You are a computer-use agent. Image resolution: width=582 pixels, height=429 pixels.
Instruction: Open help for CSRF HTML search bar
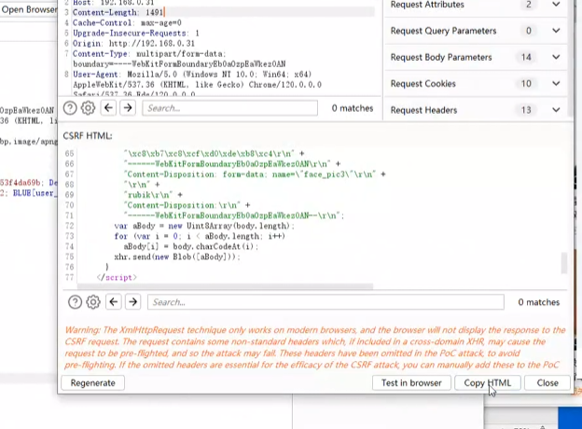[75, 302]
